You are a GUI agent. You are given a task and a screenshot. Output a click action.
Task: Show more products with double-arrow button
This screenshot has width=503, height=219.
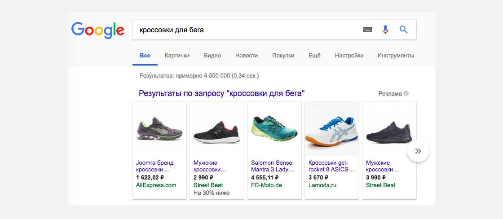pos(418,151)
